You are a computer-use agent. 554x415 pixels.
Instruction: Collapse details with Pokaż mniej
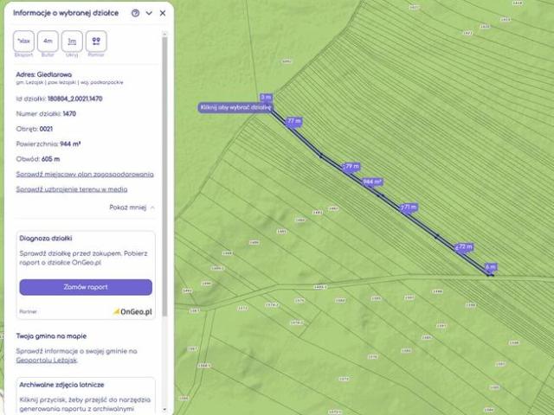[132, 207]
